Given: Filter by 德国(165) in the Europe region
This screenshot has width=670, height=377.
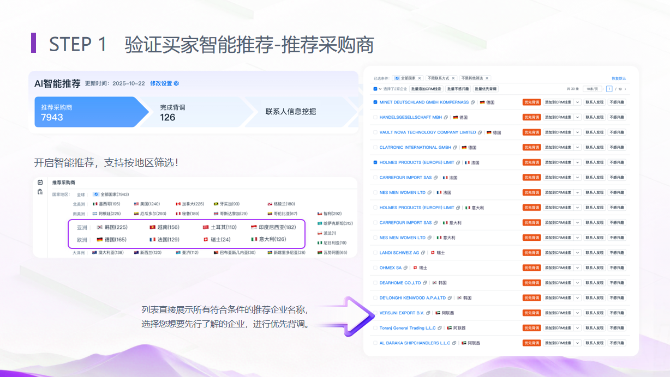Looking at the screenshot, I should click(111, 240).
